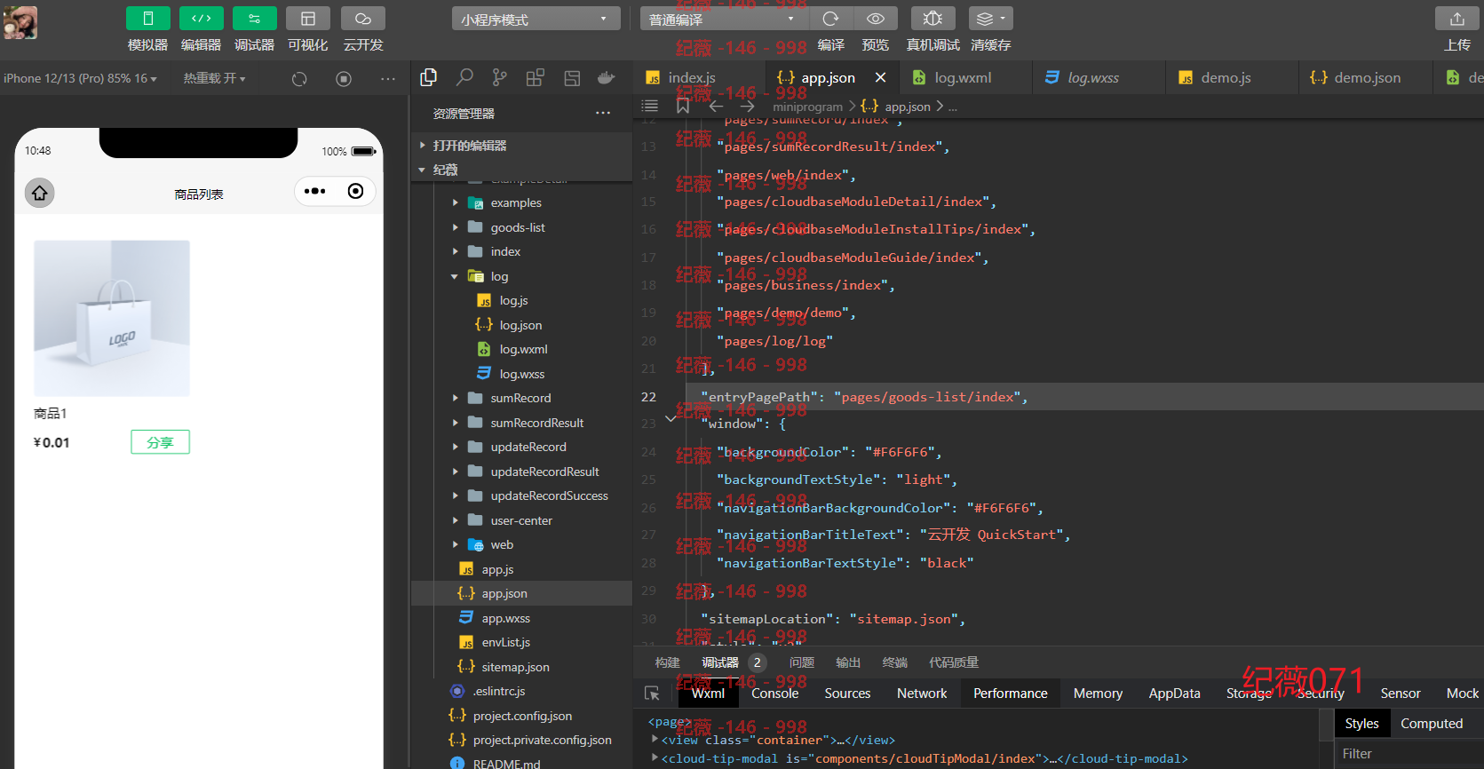Open the extensions icon
The image size is (1484, 769).
point(536,78)
